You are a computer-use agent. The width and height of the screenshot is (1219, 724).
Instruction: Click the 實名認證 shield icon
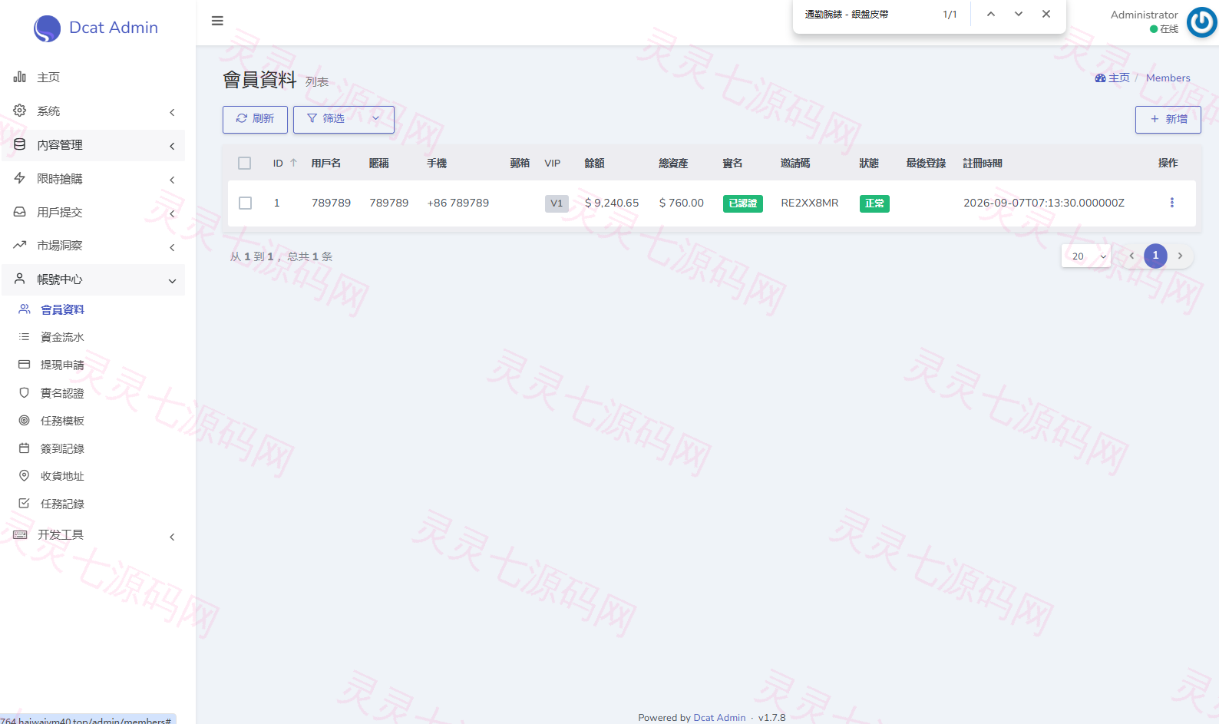click(25, 392)
